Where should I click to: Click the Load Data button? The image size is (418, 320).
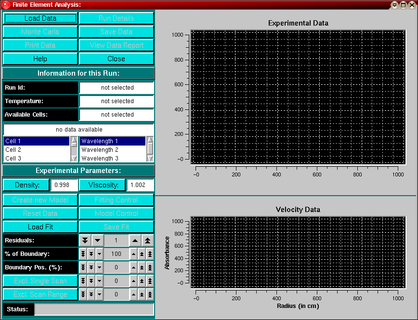[x=40, y=18]
